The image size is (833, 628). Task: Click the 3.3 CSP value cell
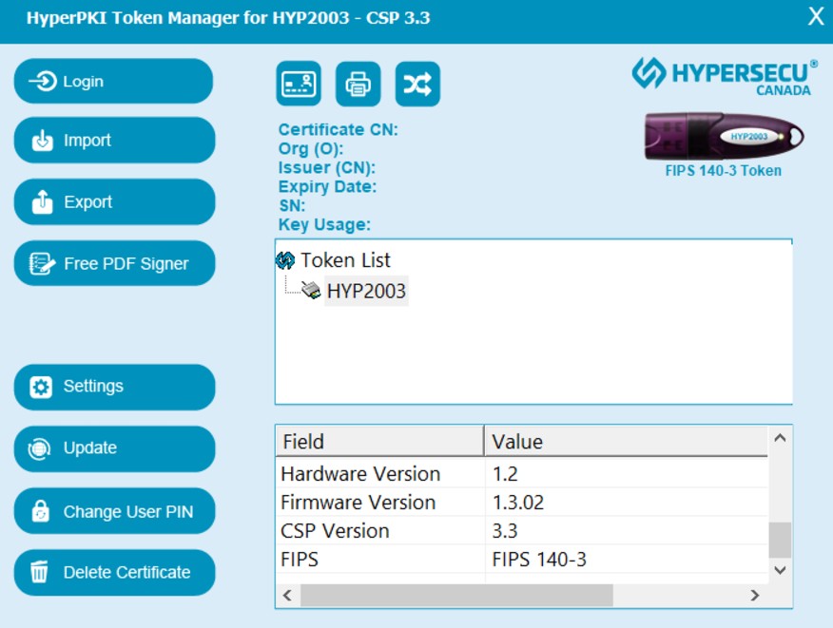(x=627, y=531)
